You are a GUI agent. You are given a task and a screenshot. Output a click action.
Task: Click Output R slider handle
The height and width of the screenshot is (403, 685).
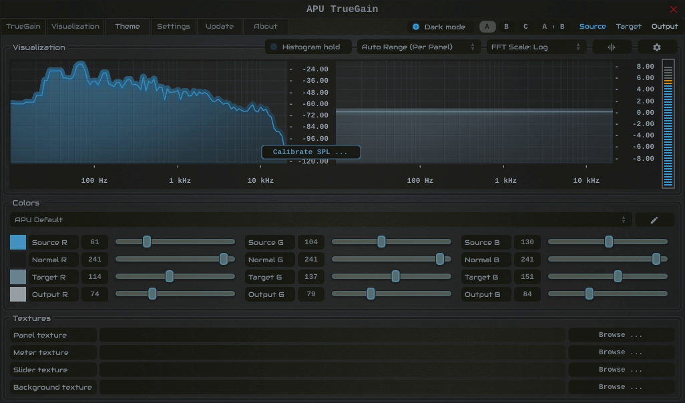(152, 294)
